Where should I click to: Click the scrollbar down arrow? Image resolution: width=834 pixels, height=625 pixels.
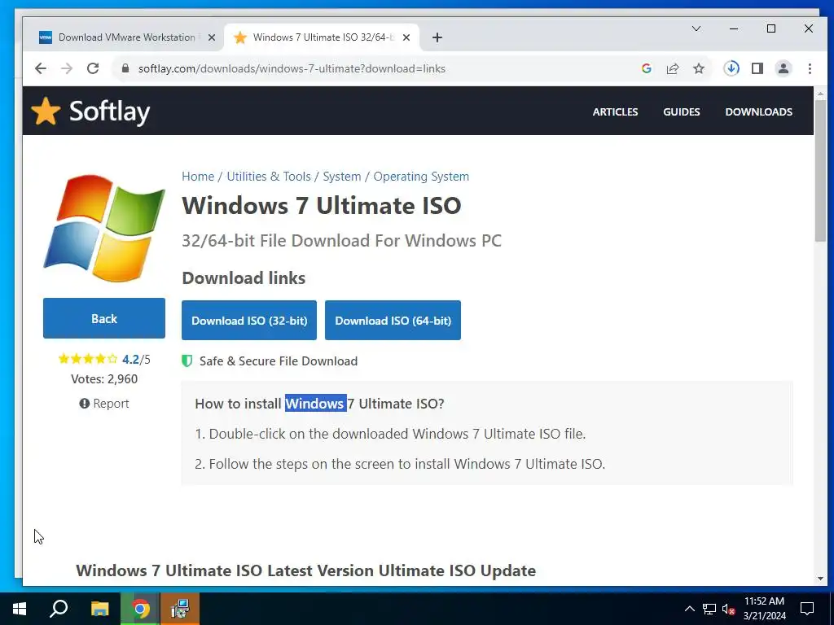[820, 579]
